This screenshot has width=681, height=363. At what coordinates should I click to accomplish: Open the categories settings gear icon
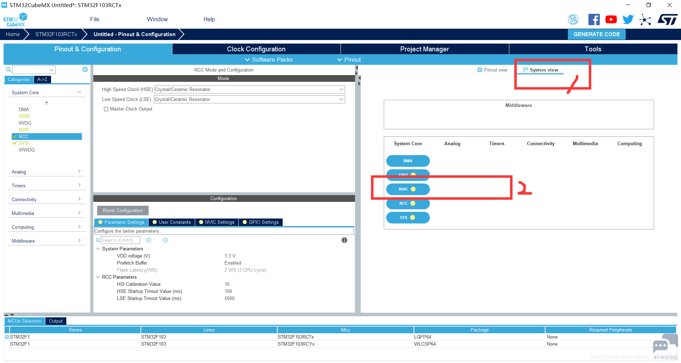85,69
